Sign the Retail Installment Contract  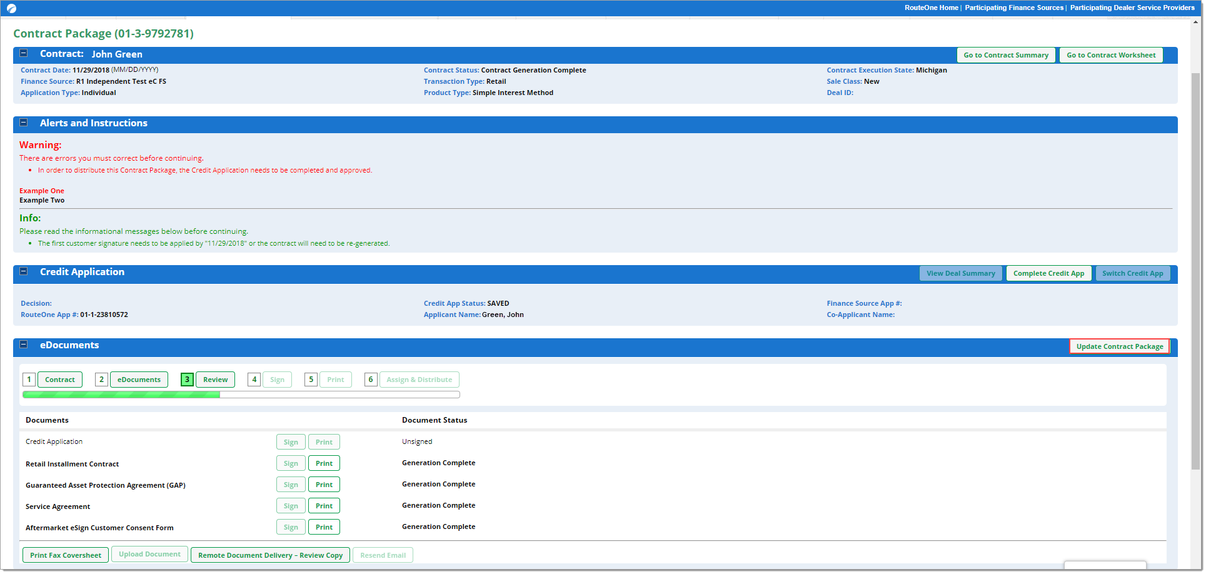pyautogui.click(x=291, y=463)
